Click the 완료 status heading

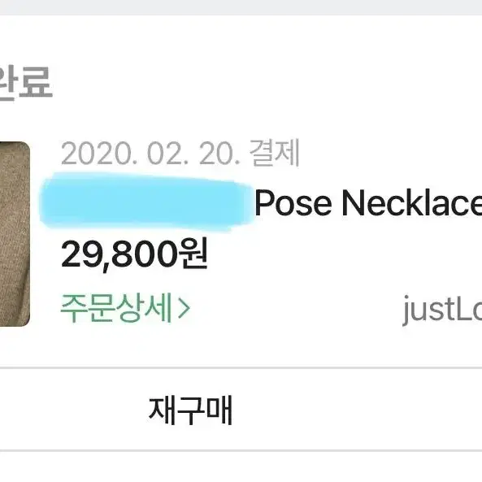pyautogui.click(x=25, y=83)
